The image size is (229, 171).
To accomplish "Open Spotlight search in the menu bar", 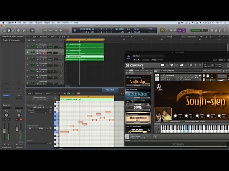I will pyautogui.click(x=221, y=23).
